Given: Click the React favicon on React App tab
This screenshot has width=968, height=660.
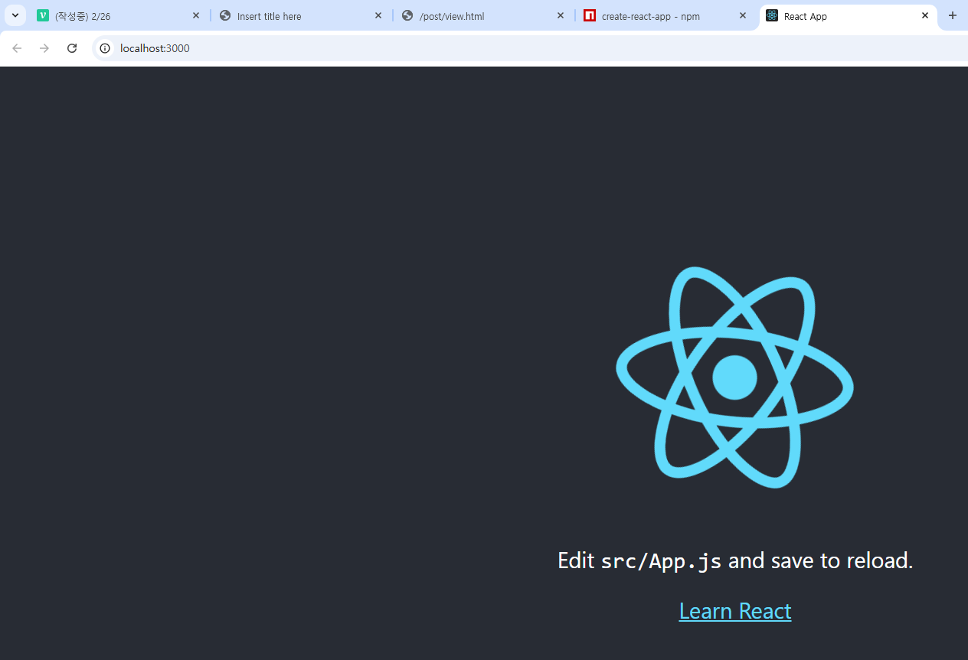Looking at the screenshot, I should click(772, 15).
